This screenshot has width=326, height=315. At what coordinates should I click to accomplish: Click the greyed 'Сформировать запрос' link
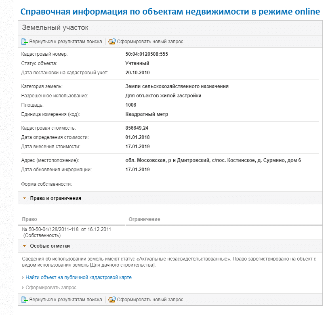[x=51, y=288]
